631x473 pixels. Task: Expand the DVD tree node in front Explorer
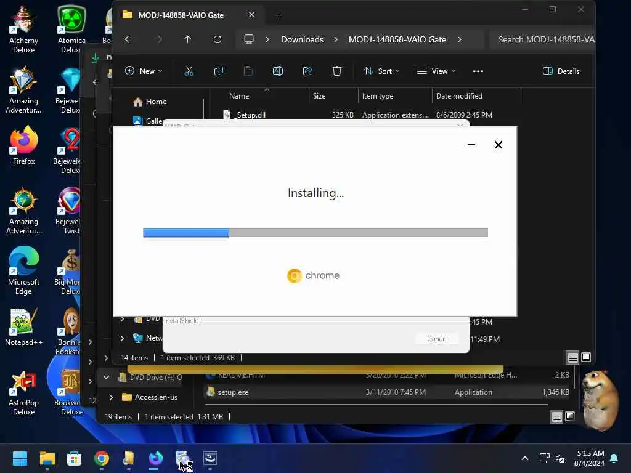coord(122,319)
